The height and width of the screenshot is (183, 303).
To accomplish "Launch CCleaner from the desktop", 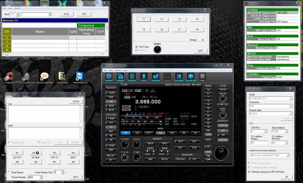I will click(9, 78).
